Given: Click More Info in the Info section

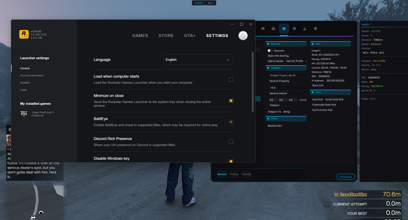Looking at the screenshot, I should 318,85.
